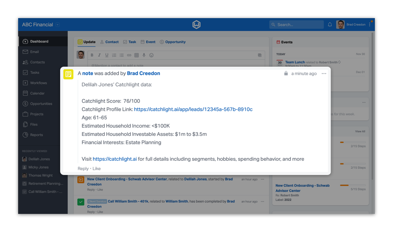Screen dimensions: 393x232
Task: Open options dots for completed task entry
Action: (262, 202)
